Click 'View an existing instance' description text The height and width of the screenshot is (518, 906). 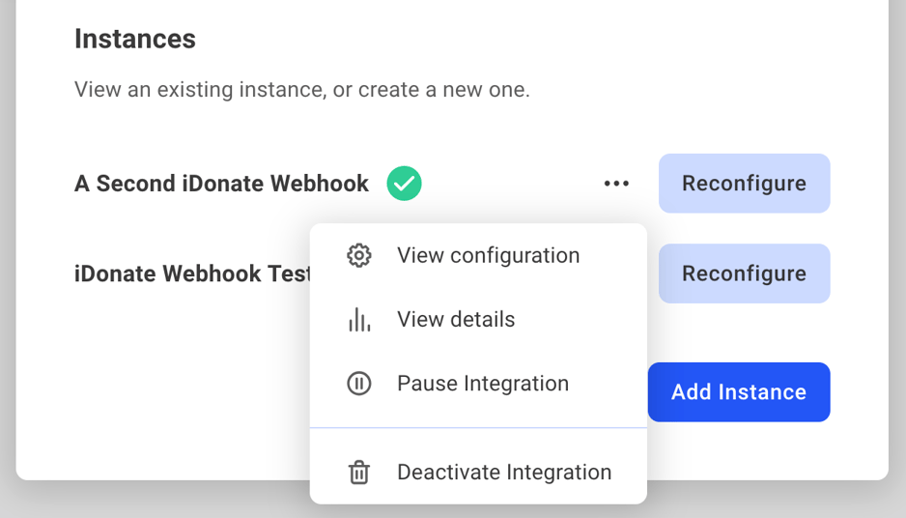coord(301,90)
